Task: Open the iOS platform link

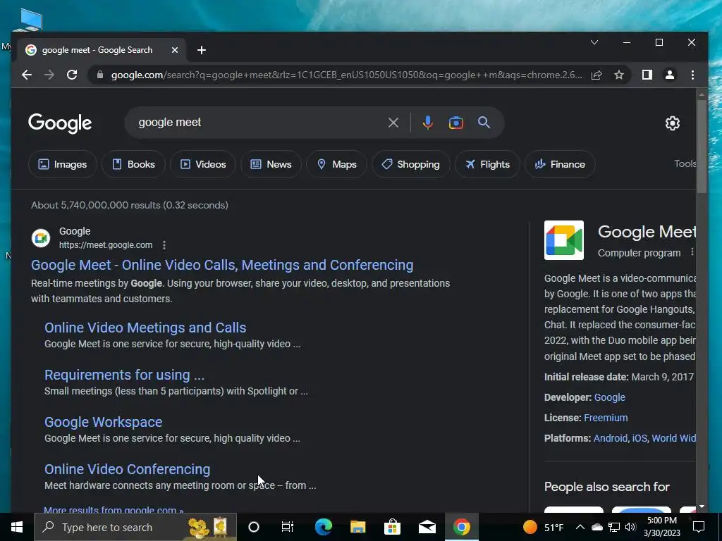Action: (x=640, y=438)
